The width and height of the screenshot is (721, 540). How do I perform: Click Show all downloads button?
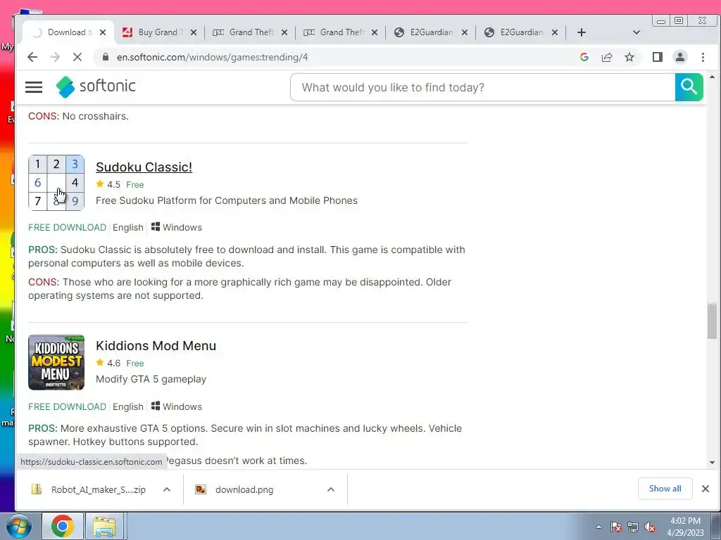(x=665, y=489)
